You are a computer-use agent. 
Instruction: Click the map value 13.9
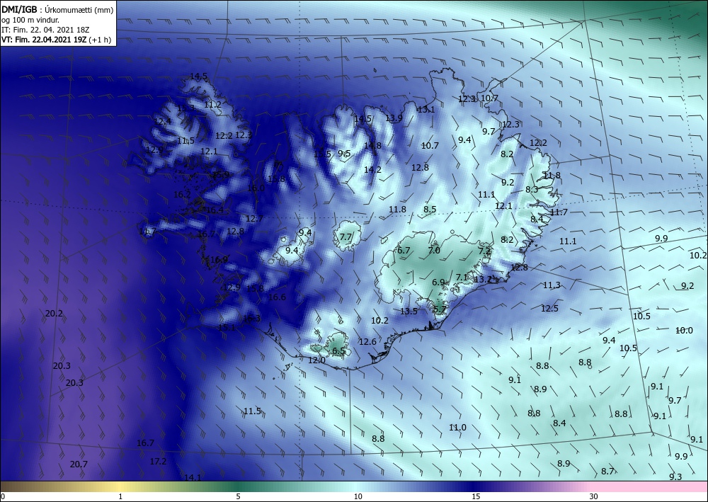pos(394,118)
